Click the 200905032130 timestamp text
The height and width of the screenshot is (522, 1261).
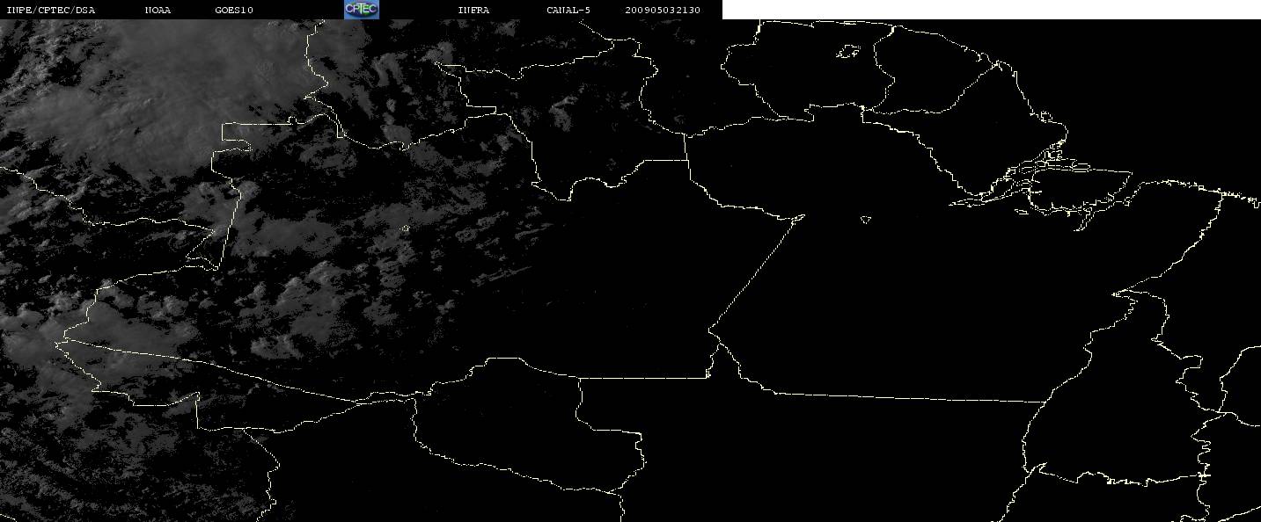point(663,10)
